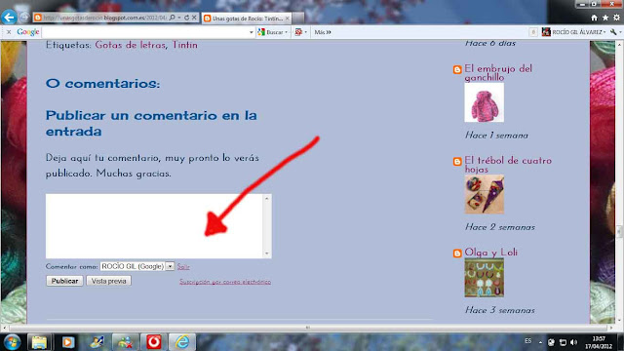Click the browser Forward arrow button
Screen dimensions: 624x351
[24, 18]
